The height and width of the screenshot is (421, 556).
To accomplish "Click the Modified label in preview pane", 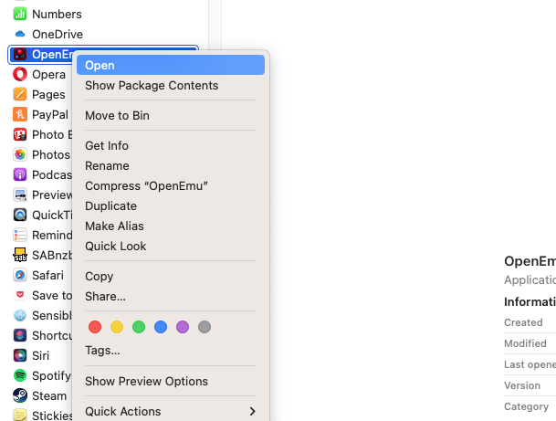I will [x=525, y=343].
